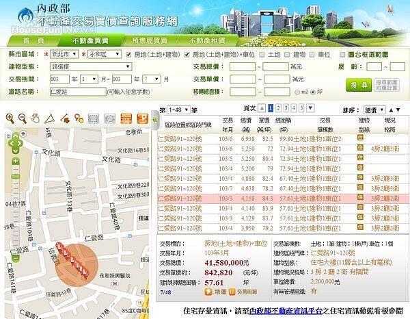Open the orange street map icon
Image resolution: width=410 pixels, height=319 pixels.
pos(143,118)
